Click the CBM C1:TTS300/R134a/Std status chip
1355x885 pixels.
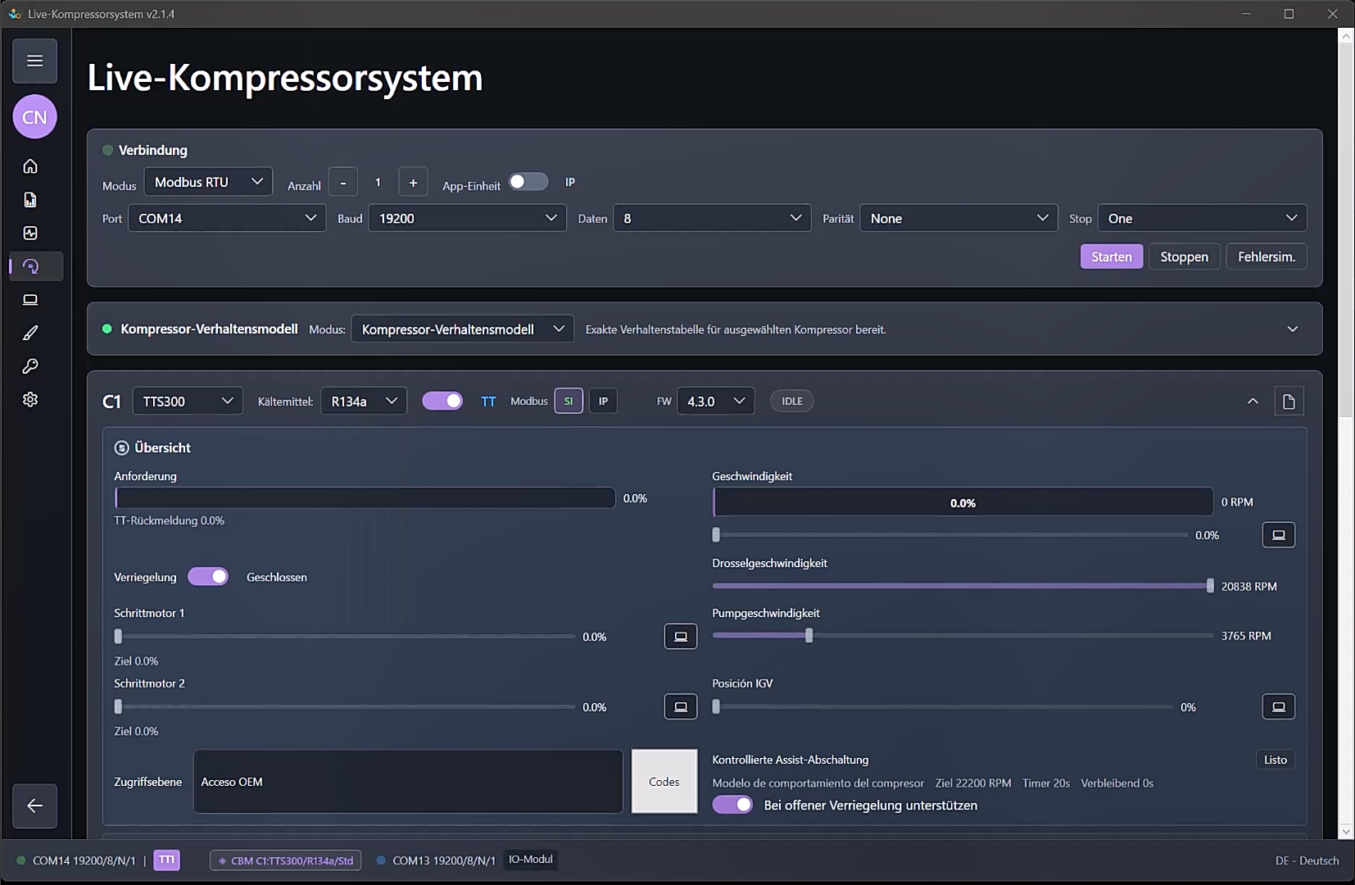(x=286, y=860)
